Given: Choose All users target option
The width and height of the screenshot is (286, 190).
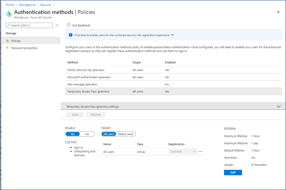Looking at the screenshot, I should click(x=109, y=134).
